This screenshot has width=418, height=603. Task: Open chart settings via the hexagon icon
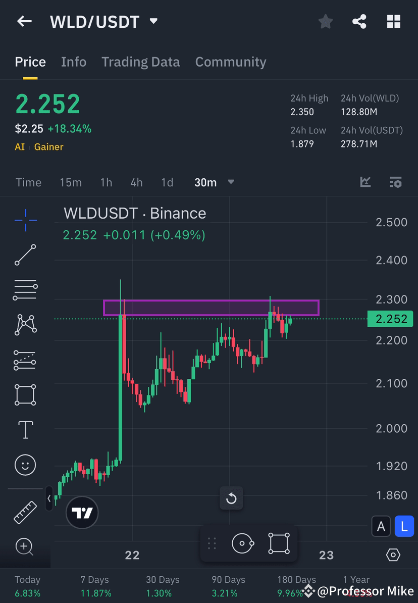tap(393, 555)
